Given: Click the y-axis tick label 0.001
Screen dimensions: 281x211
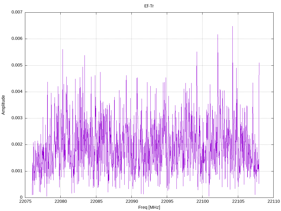Looking at the screenshot, I should pos(17,171).
